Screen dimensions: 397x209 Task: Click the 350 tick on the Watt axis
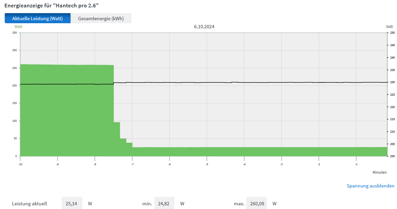(14, 33)
